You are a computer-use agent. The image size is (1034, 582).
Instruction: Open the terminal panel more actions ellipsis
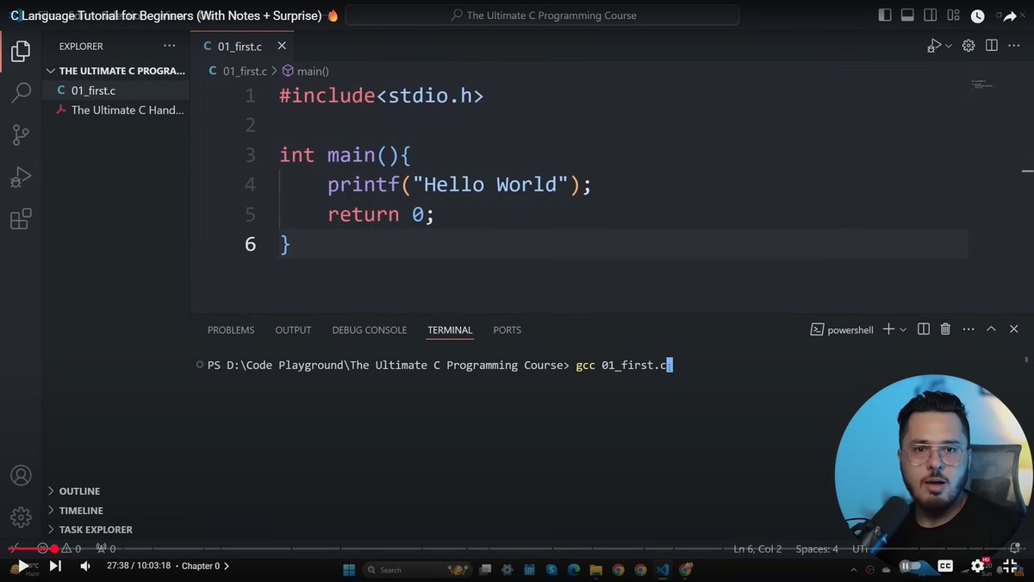[x=969, y=329]
